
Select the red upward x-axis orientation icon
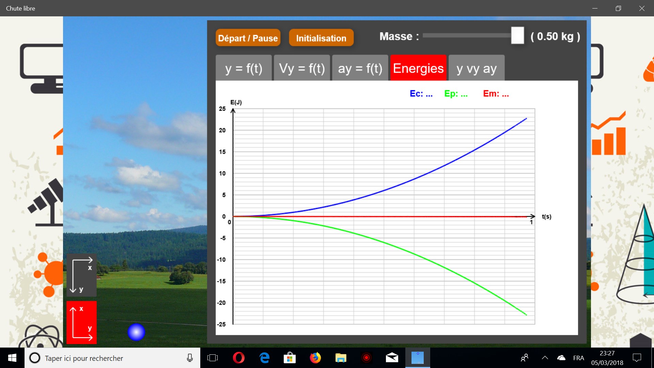(81, 322)
